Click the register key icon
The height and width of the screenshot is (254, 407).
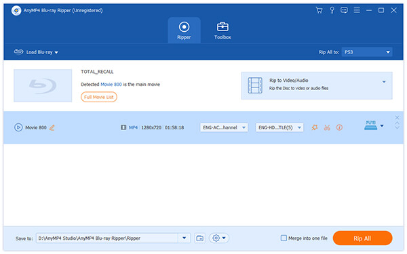[x=332, y=10]
